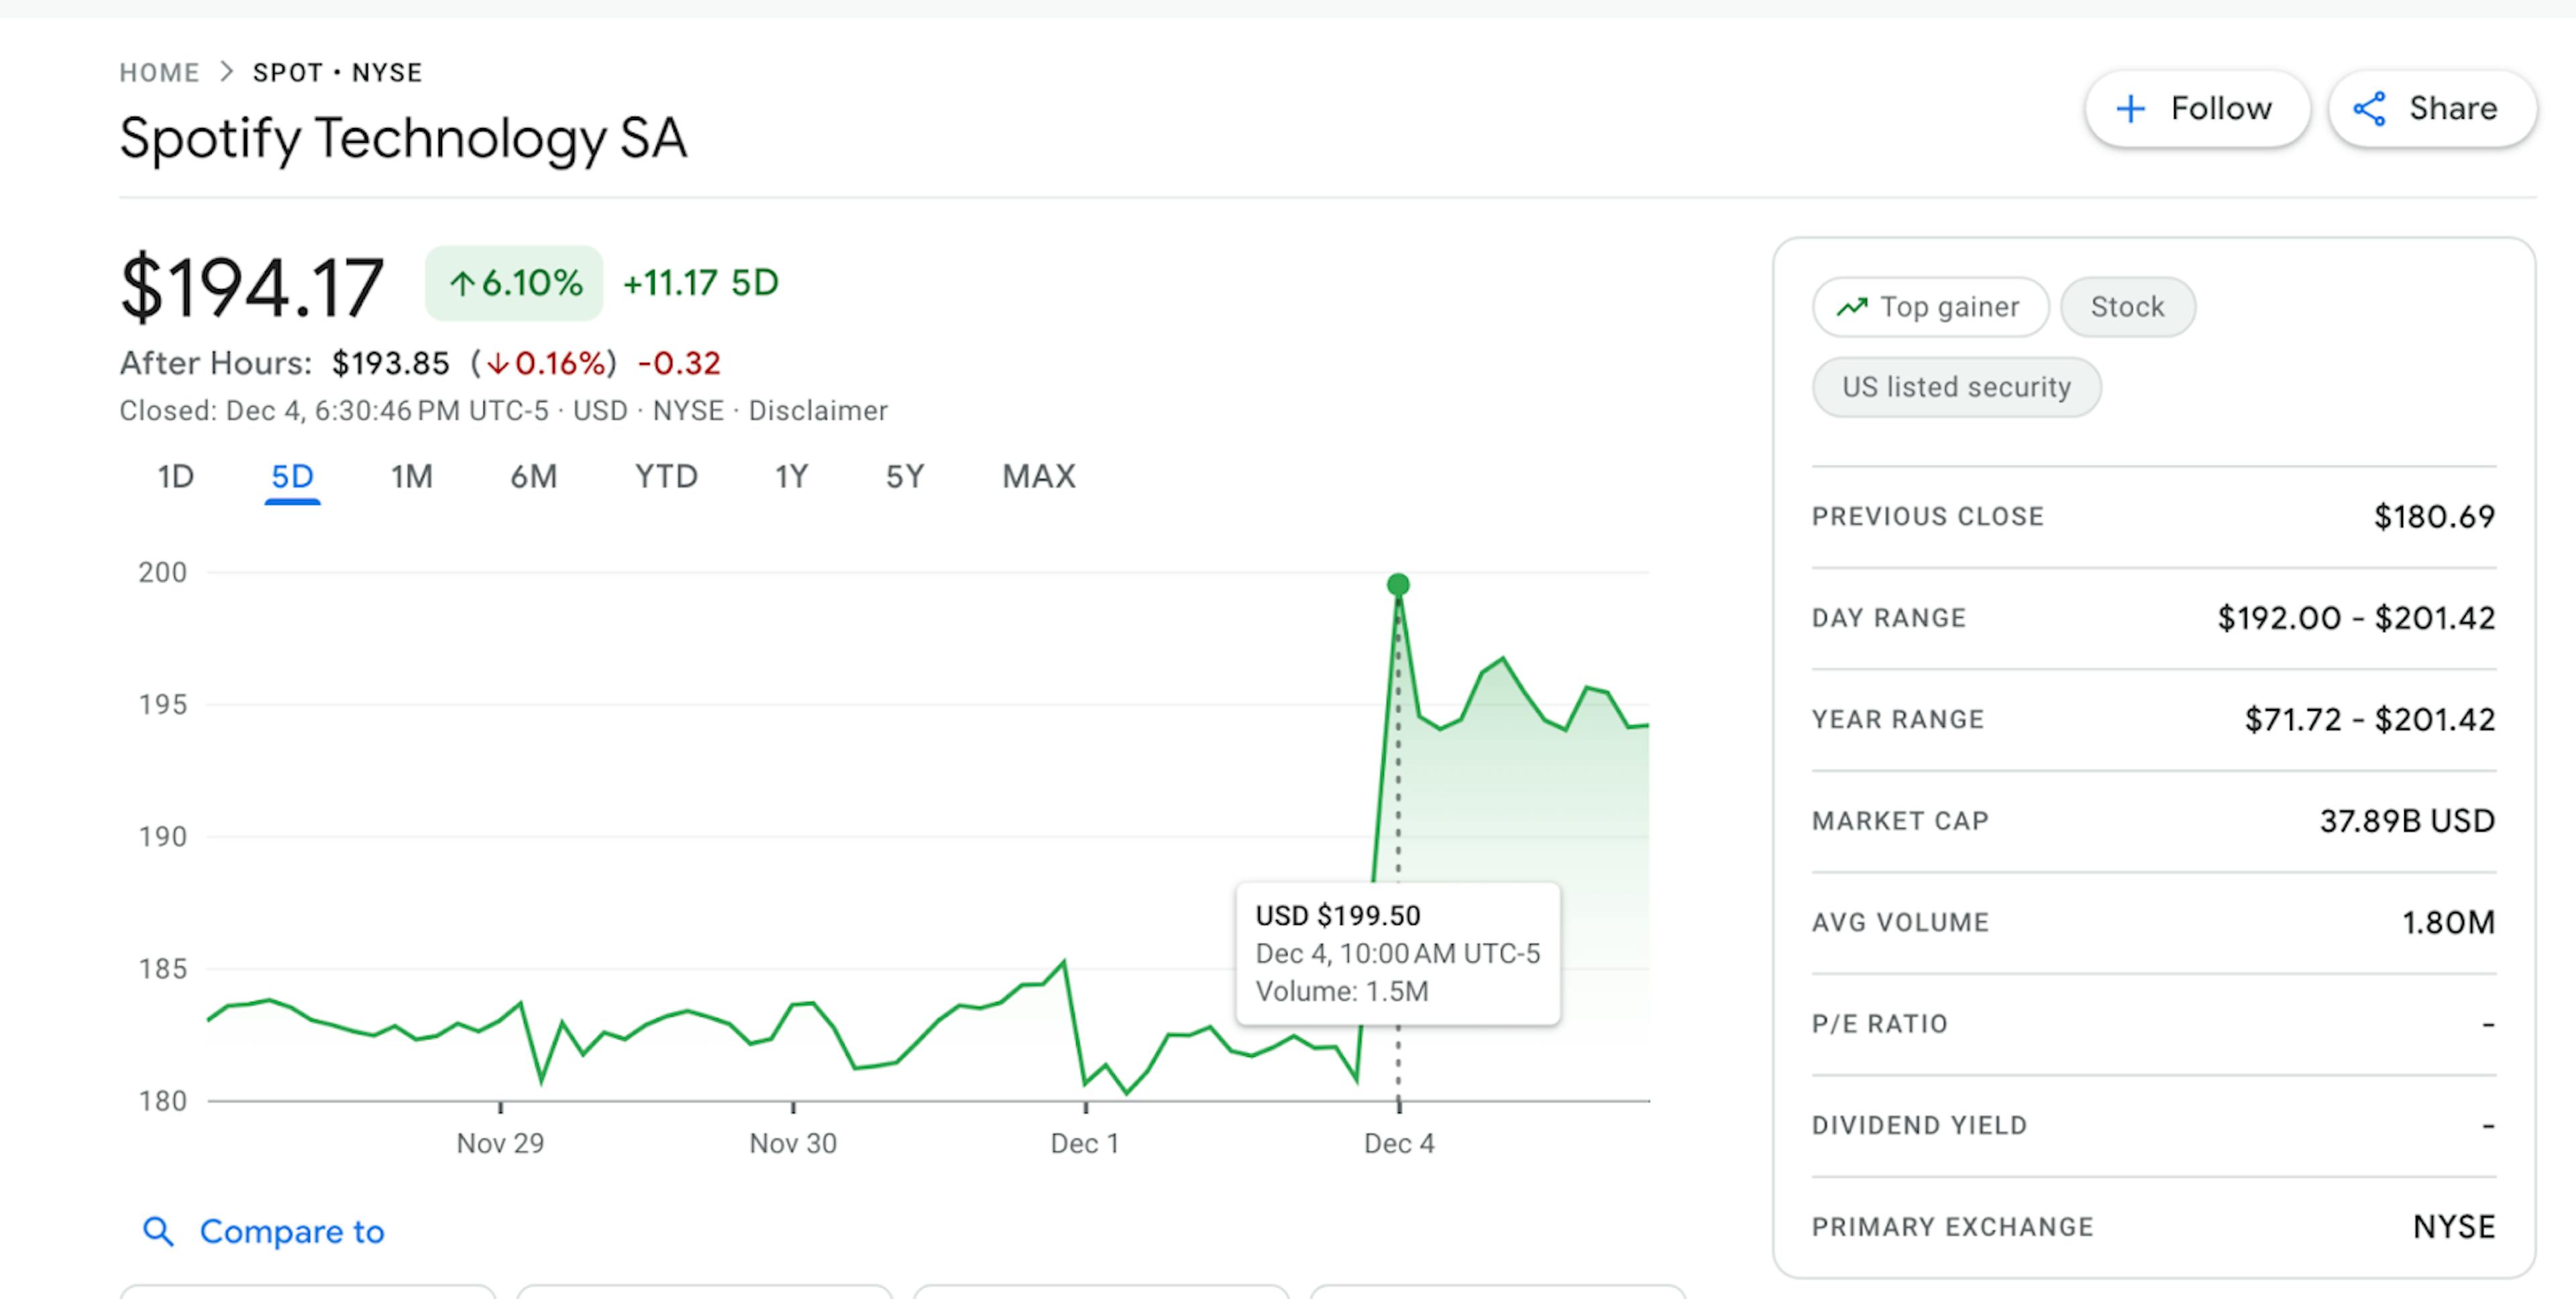This screenshot has width=2576, height=1299.
Task: Click the breadcrumb chevron after HOME
Action: [227, 72]
